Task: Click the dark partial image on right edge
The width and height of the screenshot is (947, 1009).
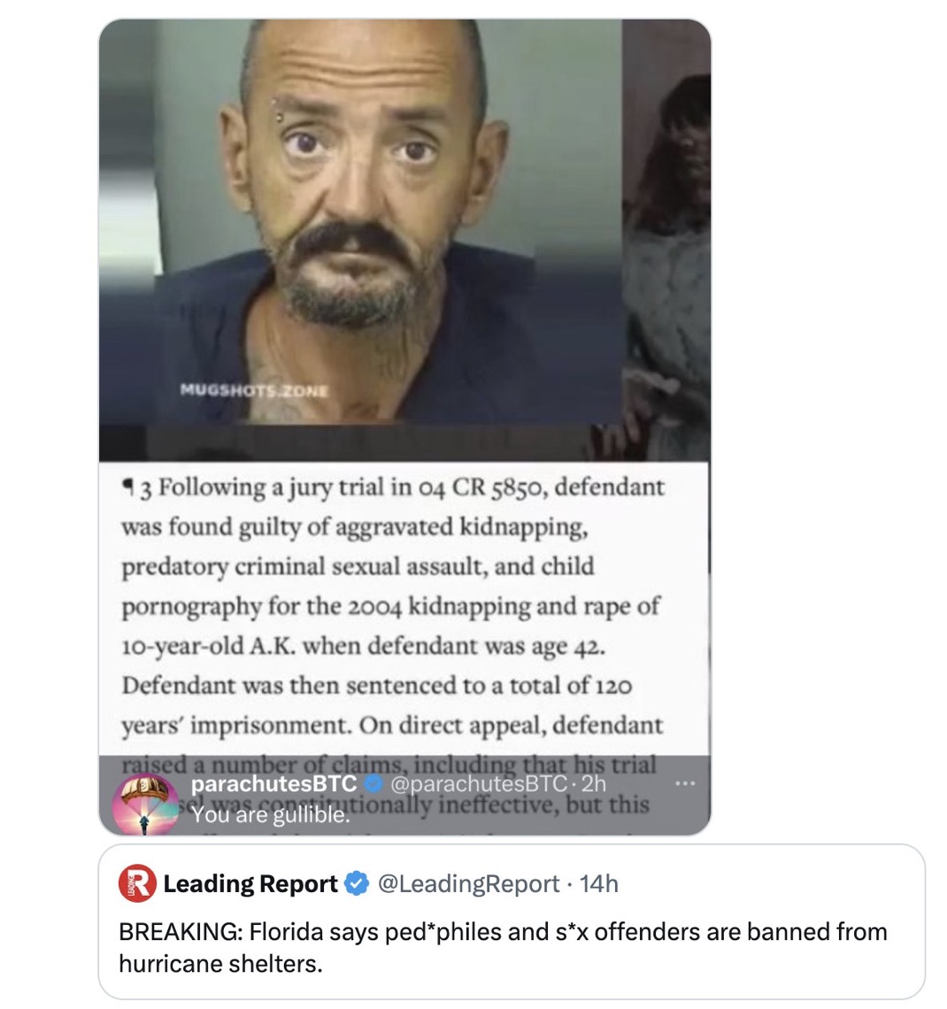Action: (x=666, y=238)
